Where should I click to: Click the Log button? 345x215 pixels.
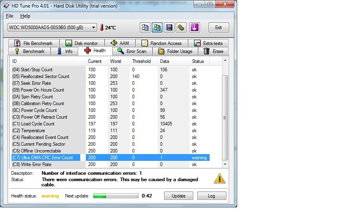pos(212,196)
